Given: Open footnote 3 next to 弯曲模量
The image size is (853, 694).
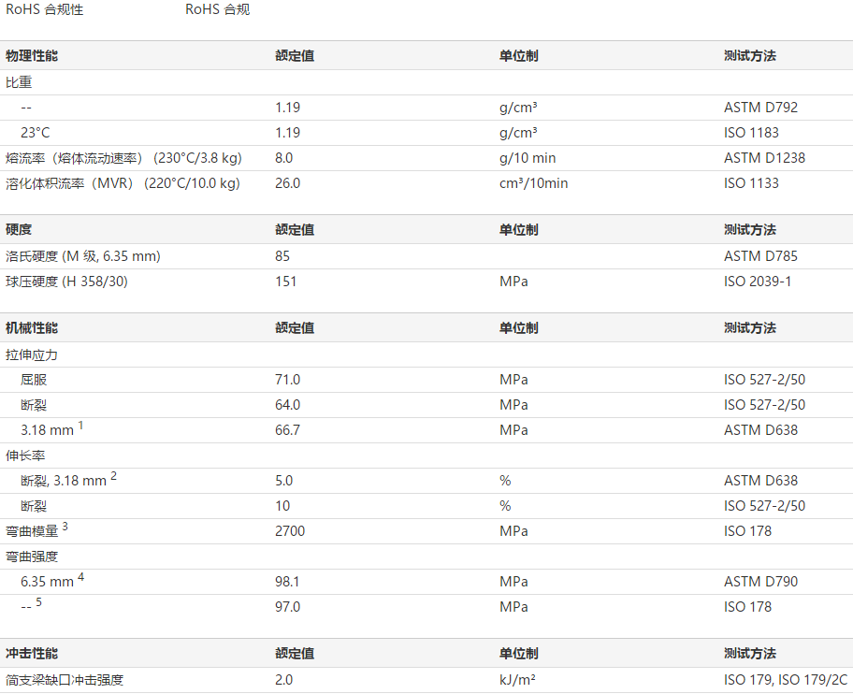Looking at the screenshot, I should pyautogui.click(x=65, y=528).
